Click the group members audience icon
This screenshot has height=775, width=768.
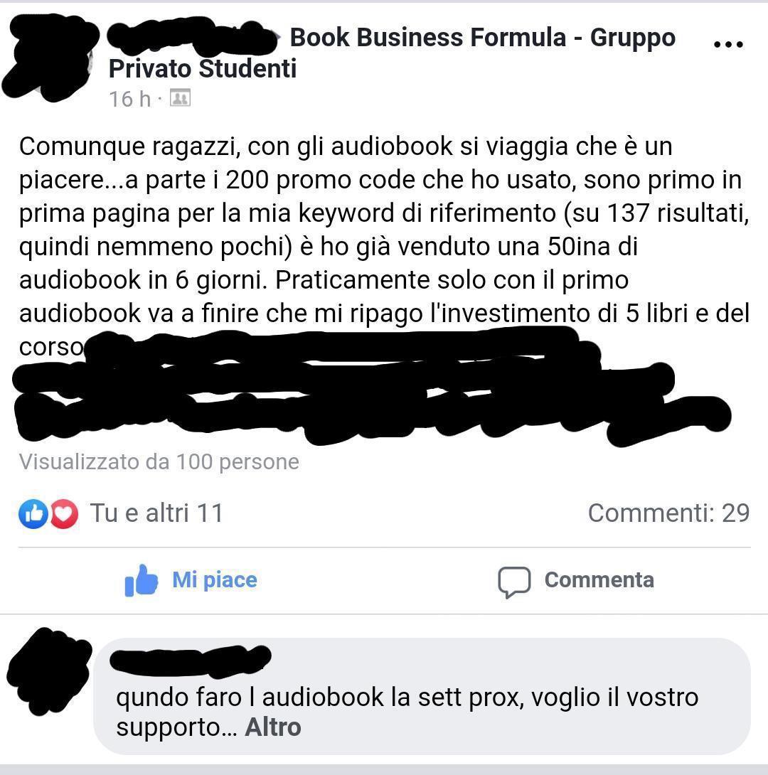180,98
